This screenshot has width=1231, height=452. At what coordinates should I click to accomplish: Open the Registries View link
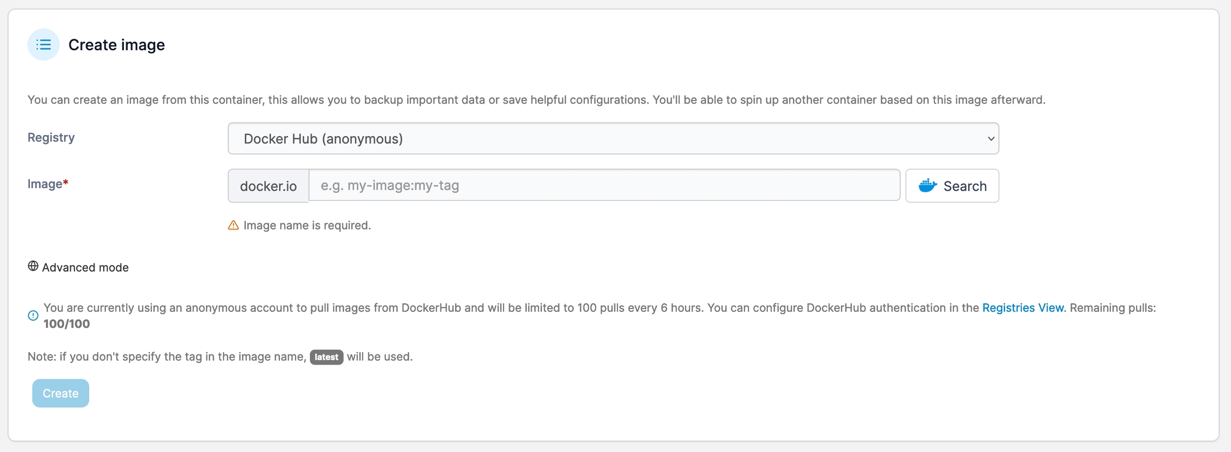tap(1023, 308)
